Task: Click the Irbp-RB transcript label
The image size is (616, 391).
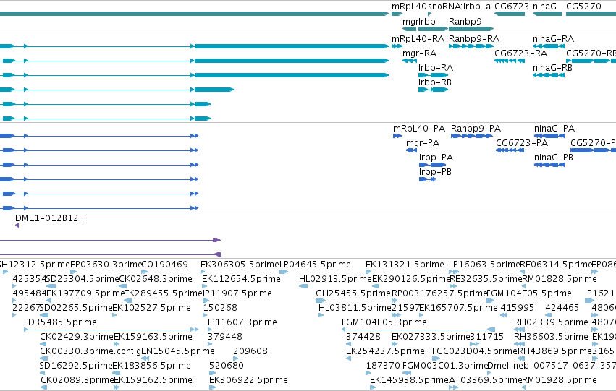Action: pyautogui.click(x=435, y=82)
